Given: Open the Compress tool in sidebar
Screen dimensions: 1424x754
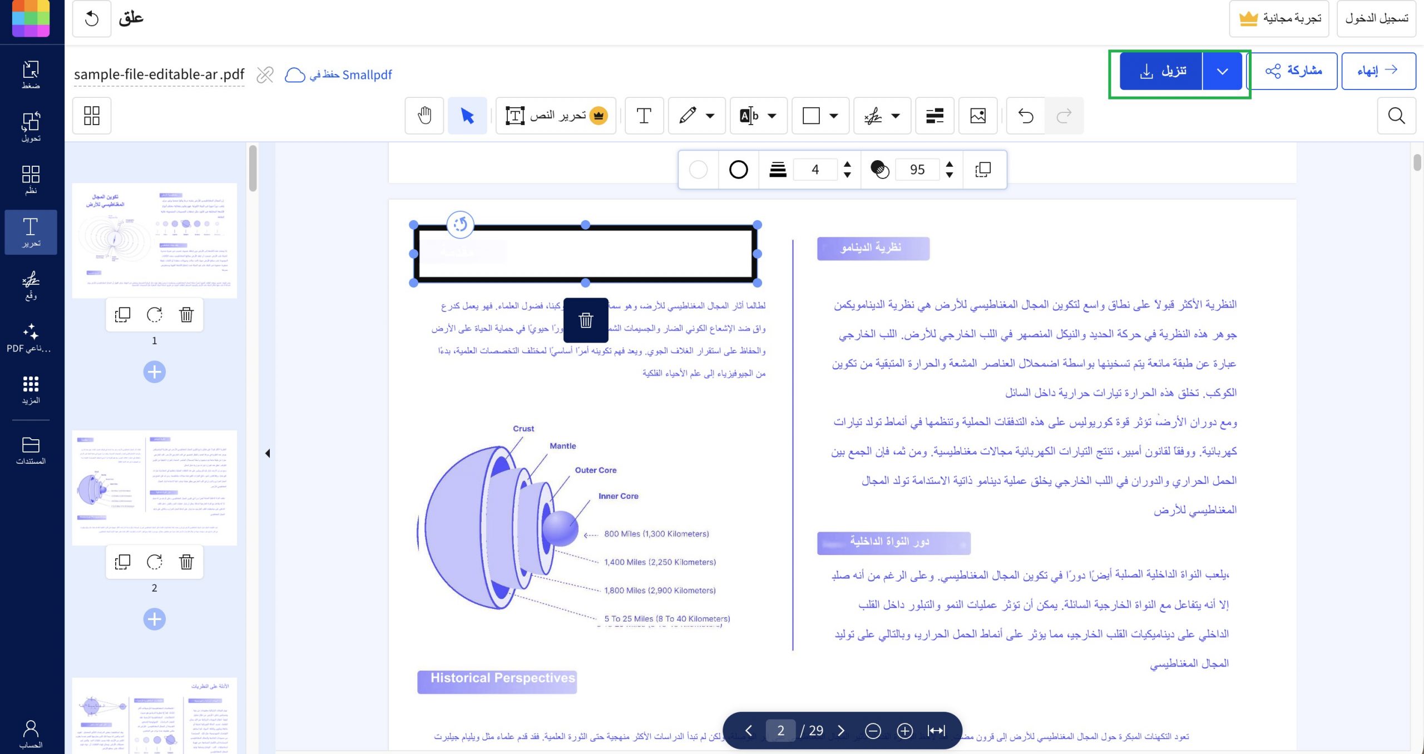Looking at the screenshot, I should (31, 74).
